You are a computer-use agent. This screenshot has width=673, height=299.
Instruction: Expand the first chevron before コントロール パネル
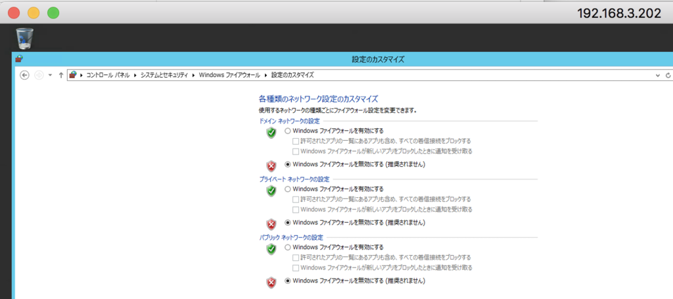click(81, 75)
